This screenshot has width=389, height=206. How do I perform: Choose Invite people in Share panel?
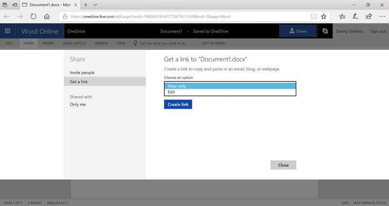click(82, 73)
